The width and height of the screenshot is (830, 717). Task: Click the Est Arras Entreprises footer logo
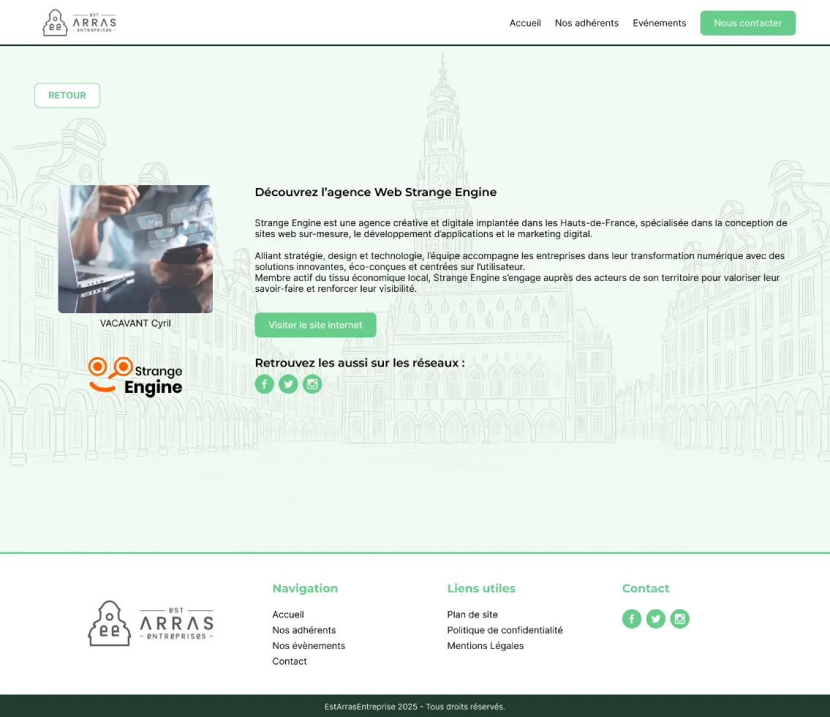(151, 623)
